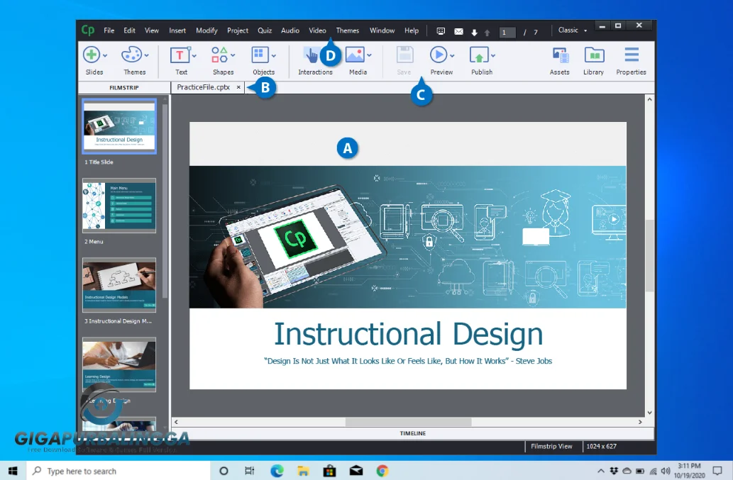Screen dimensions: 733x480
Task: Open the taskbar search box
Action: pos(119,471)
